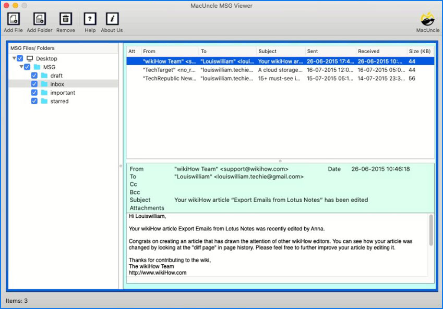Sort by the Subject column header
The image size is (443, 309).
[x=281, y=52]
